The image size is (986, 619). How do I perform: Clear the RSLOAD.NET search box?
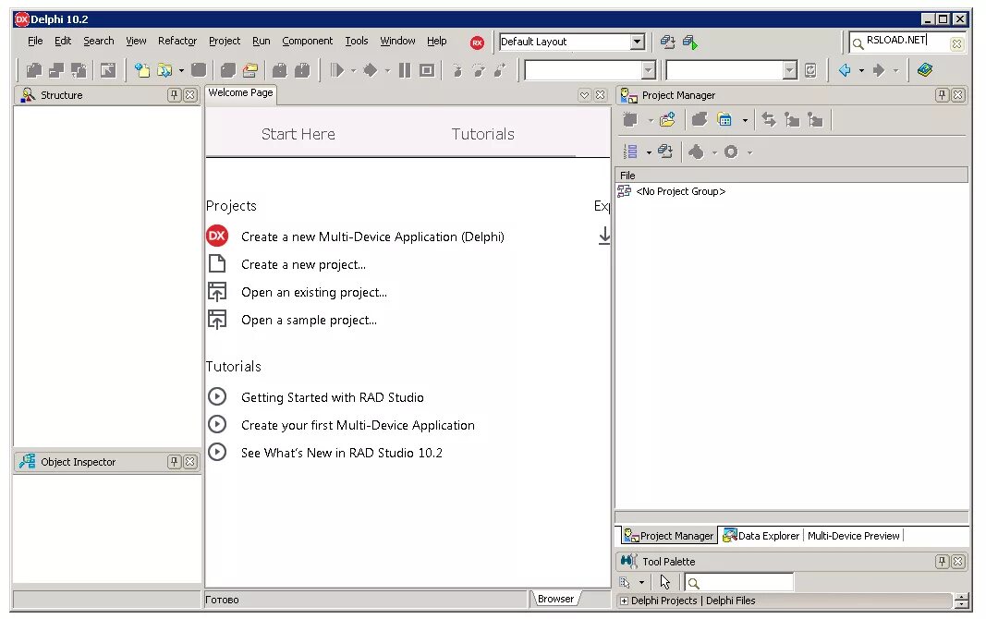point(956,43)
